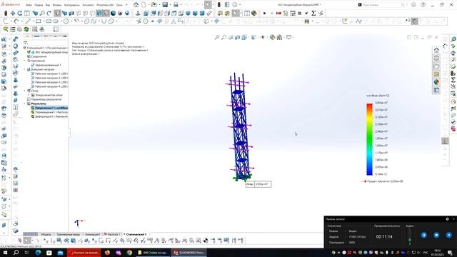Click the Edit Appearance color ball in view toolbar
The width and height of the screenshot is (457, 257).
[272, 37]
